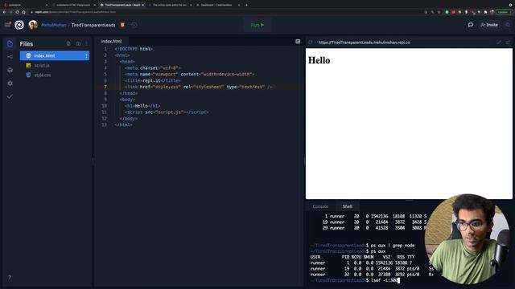Image resolution: width=515 pixels, height=289 pixels.
Task: Switch to the HTML Playground browser tab
Action: [x=73, y=5]
